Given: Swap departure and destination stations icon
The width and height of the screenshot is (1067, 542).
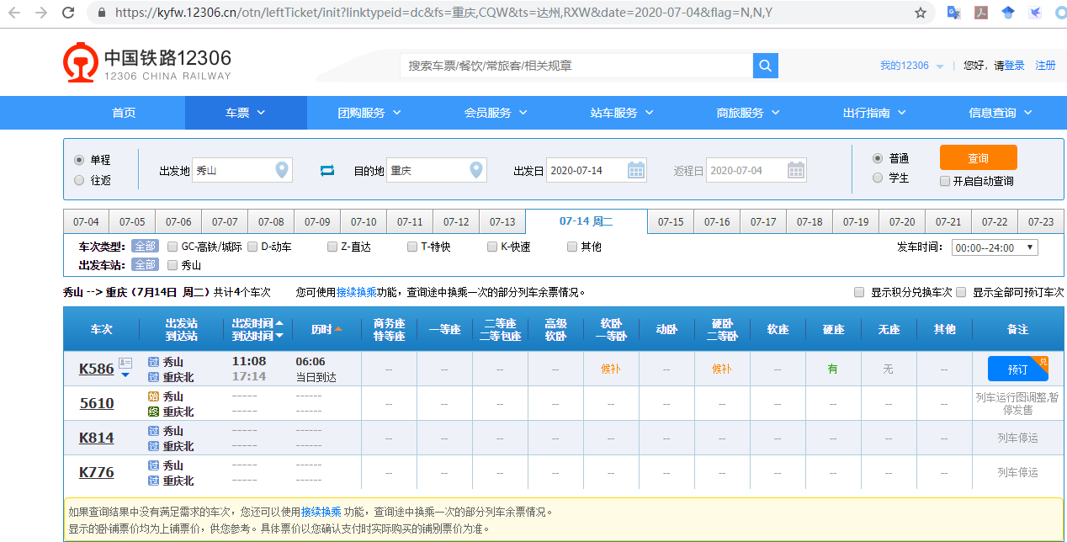Looking at the screenshot, I should (x=327, y=171).
